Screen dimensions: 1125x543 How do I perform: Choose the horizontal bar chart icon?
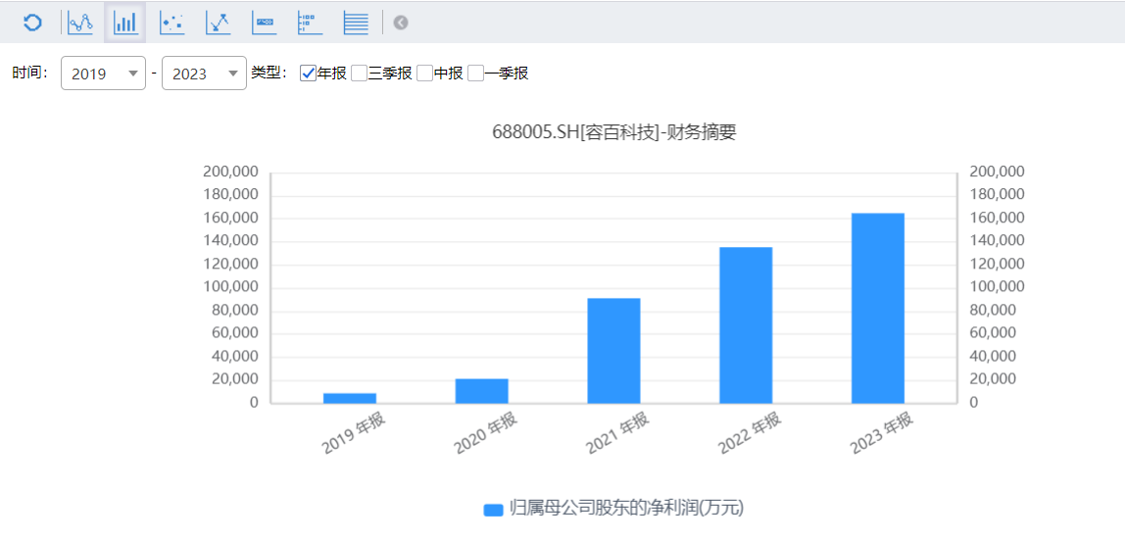click(x=264, y=23)
